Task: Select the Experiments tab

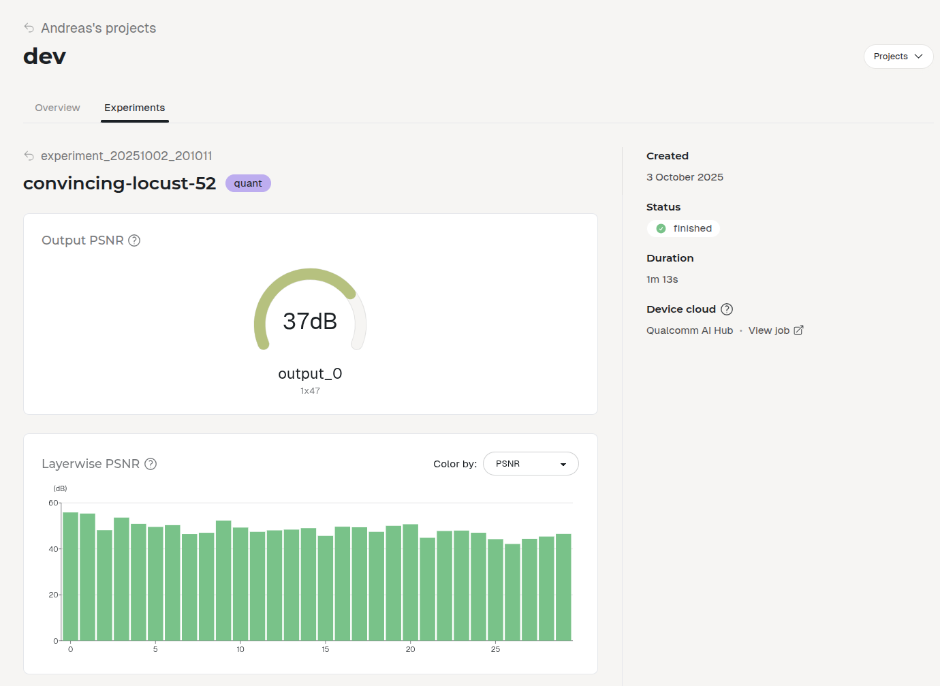Action: [134, 108]
